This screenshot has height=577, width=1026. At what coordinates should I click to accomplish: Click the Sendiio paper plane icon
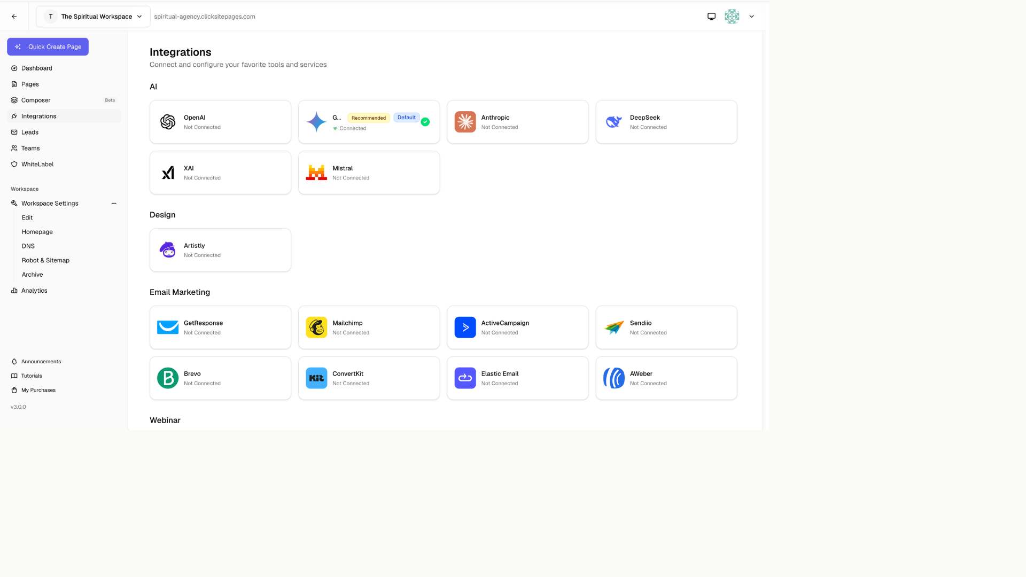click(x=613, y=328)
